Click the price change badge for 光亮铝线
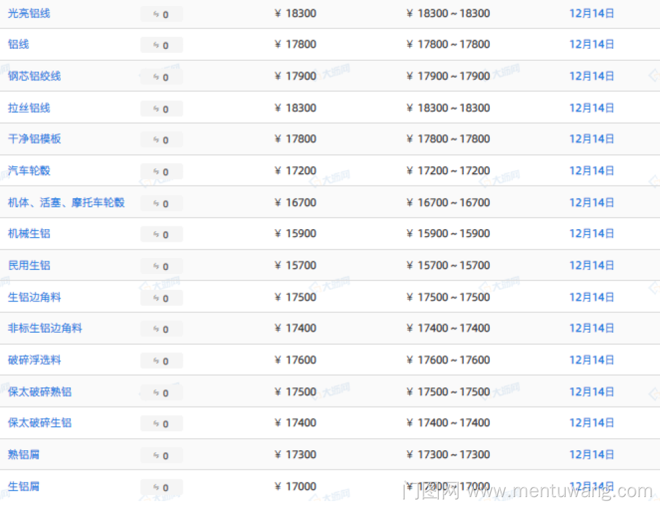660x507 pixels. pyautogui.click(x=162, y=14)
